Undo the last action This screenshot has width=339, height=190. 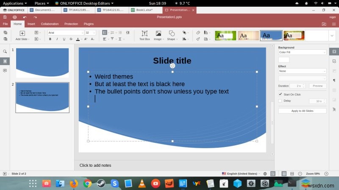pyautogui.click(x=25, y=17)
